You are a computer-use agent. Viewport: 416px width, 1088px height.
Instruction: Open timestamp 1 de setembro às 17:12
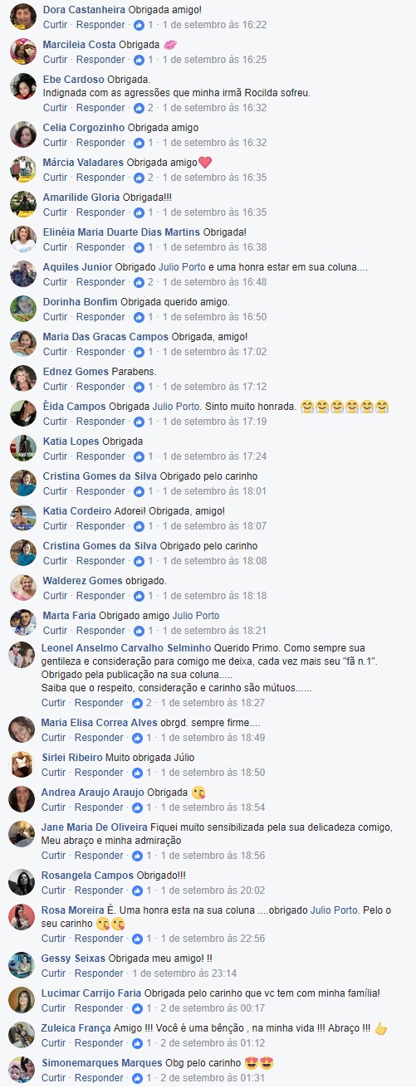click(214, 387)
